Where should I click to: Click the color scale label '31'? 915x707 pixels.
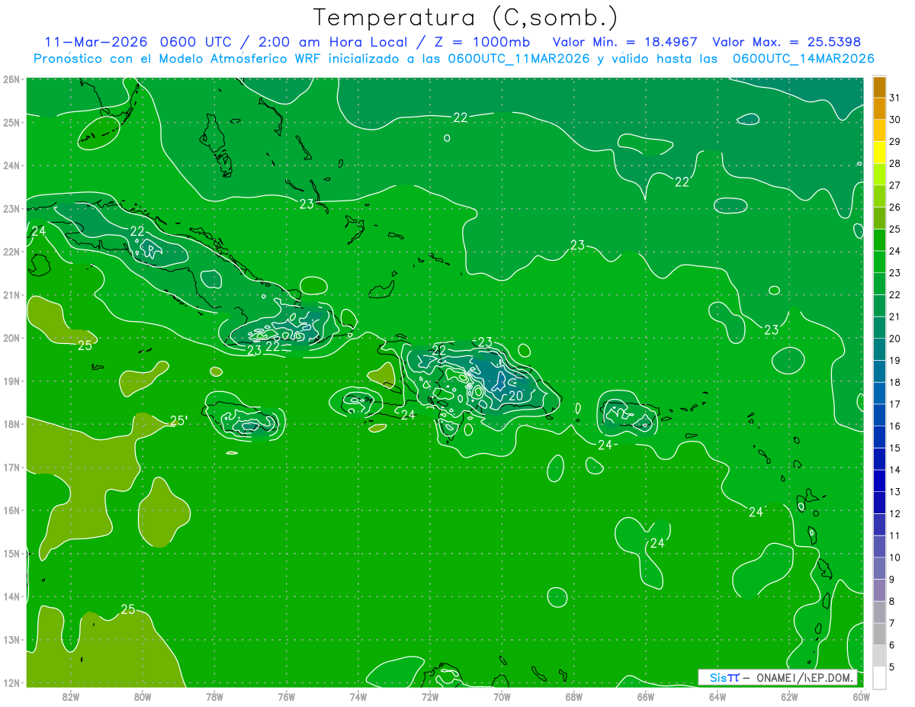(x=894, y=98)
